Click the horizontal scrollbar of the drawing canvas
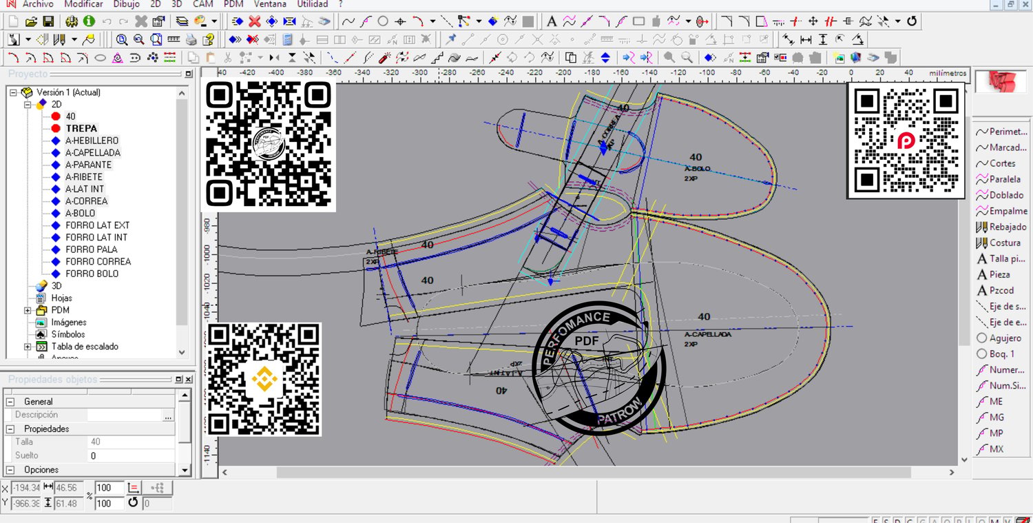The height and width of the screenshot is (523, 1033). pos(594,473)
